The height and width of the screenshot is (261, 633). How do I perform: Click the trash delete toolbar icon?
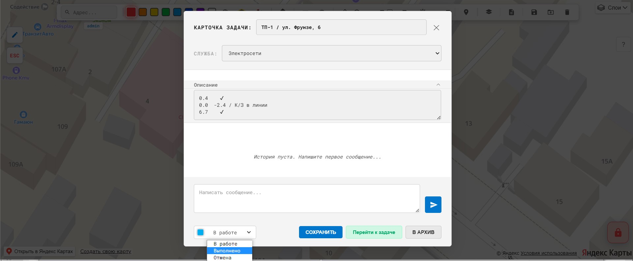point(567,12)
